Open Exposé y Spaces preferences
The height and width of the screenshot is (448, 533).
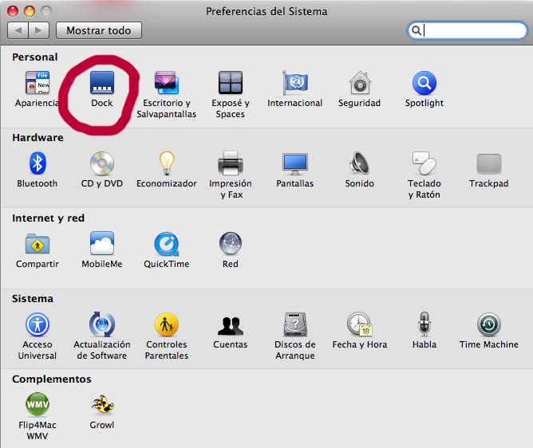[x=230, y=84]
